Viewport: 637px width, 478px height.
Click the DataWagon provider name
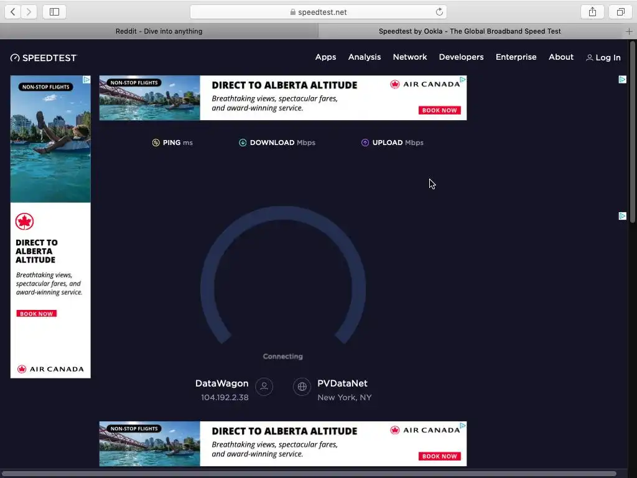[222, 383]
